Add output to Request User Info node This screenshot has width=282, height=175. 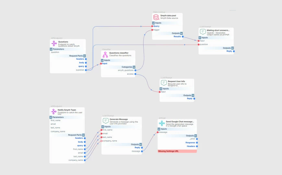pyautogui.click(x=193, y=96)
